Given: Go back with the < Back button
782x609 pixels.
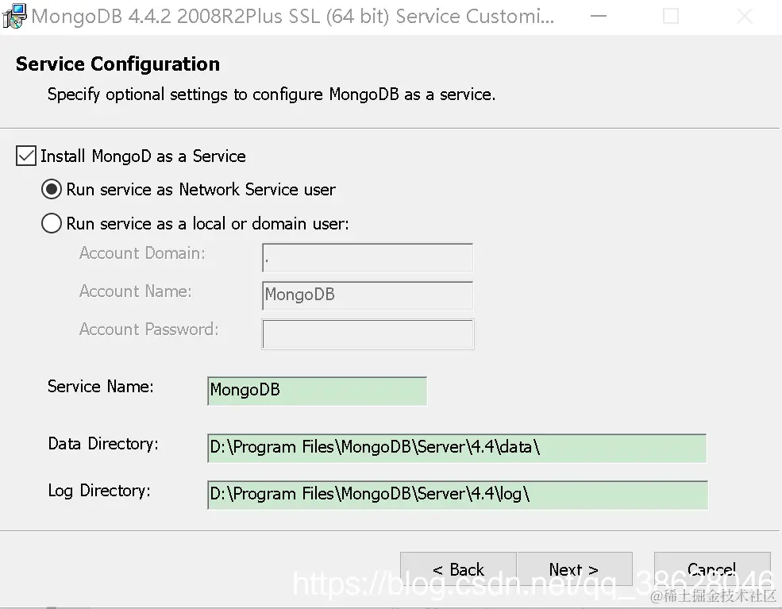Looking at the screenshot, I should (458, 569).
